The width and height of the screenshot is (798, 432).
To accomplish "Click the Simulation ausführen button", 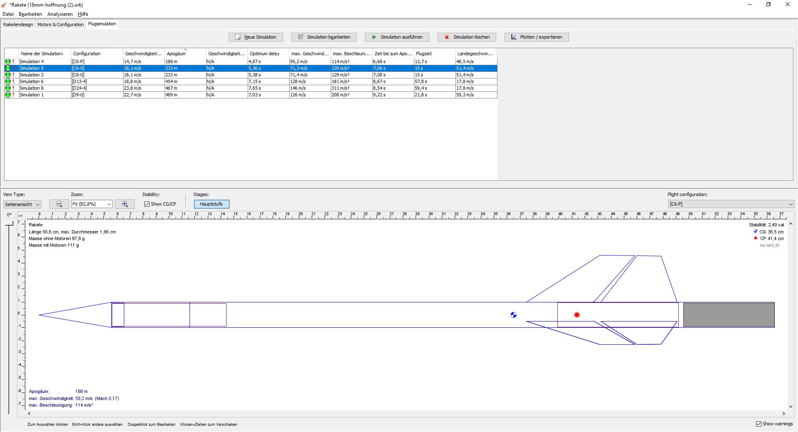I will tap(397, 37).
